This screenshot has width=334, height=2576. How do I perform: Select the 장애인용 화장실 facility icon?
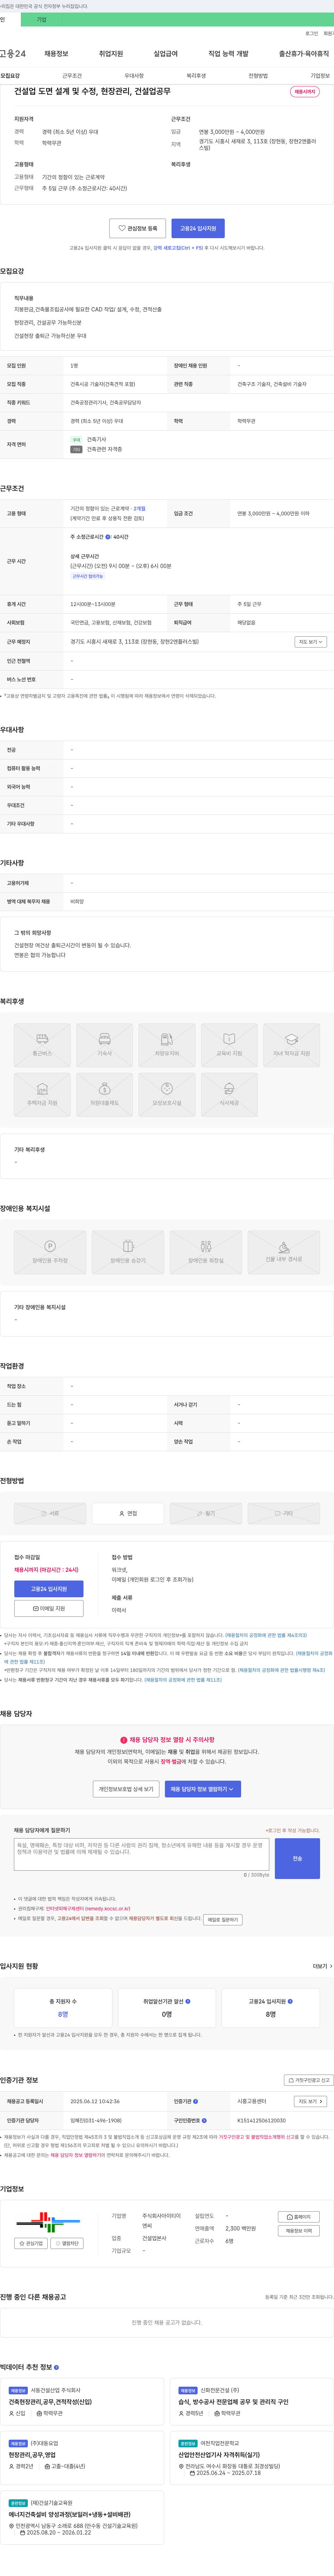[x=205, y=1252]
